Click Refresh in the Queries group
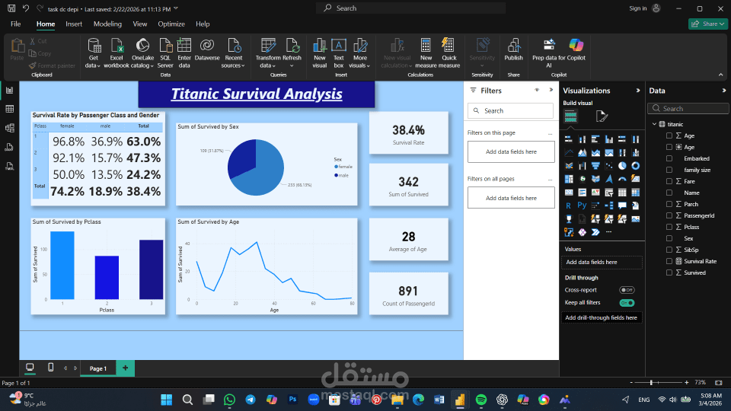This screenshot has width=731, height=411. (292, 53)
